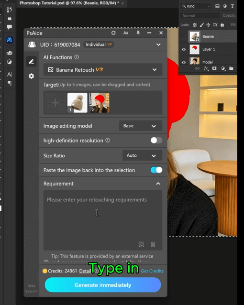Select target image 1 beanie thumbnail
Screen dimensions: 244x305
tap(78, 103)
